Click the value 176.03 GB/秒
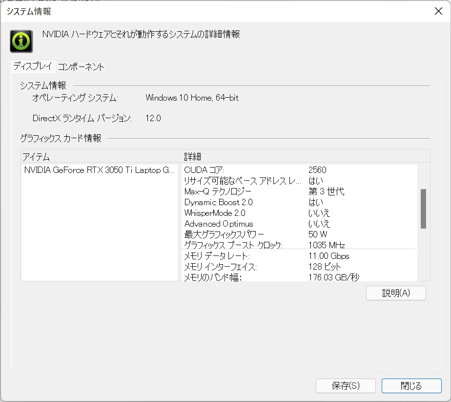Image resolution: width=451 pixels, height=402 pixels. click(334, 277)
